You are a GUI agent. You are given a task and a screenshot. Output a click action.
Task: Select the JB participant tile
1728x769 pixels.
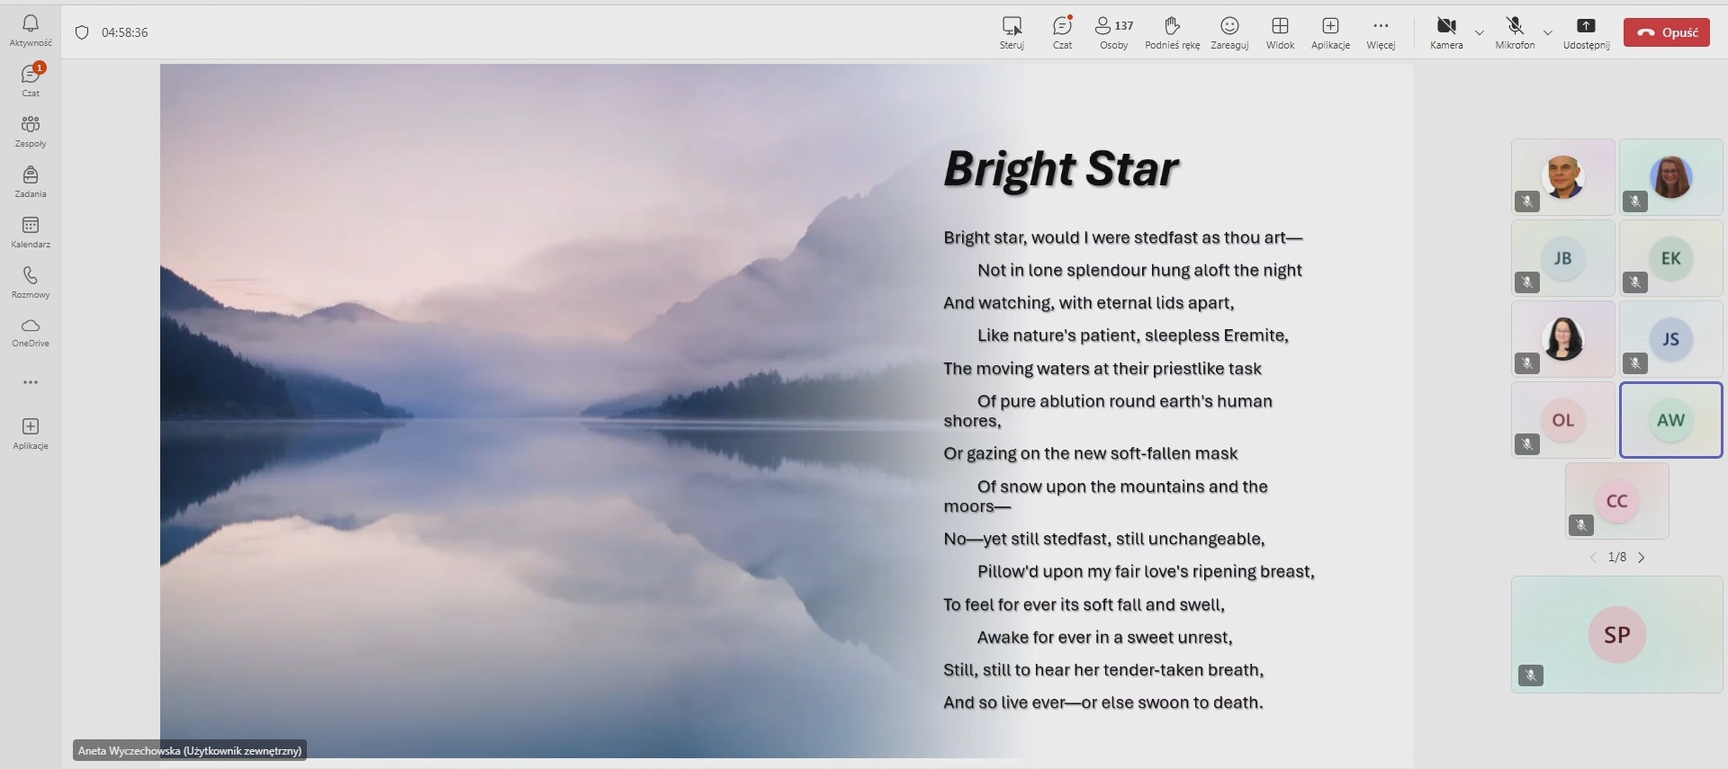[1563, 258]
